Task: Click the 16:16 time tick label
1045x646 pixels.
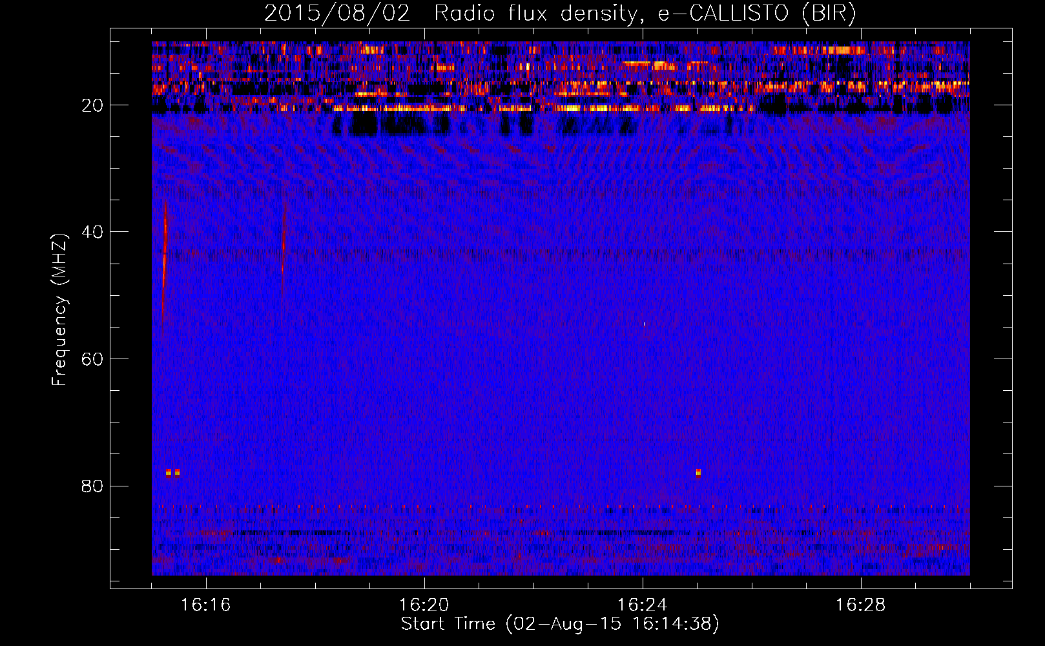Action: pyautogui.click(x=205, y=605)
